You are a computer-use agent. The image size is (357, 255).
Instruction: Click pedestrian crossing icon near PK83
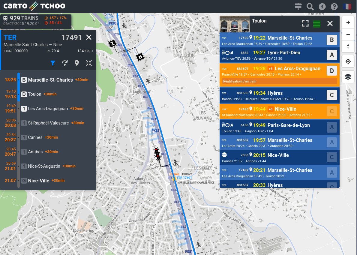click(x=124, y=25)
